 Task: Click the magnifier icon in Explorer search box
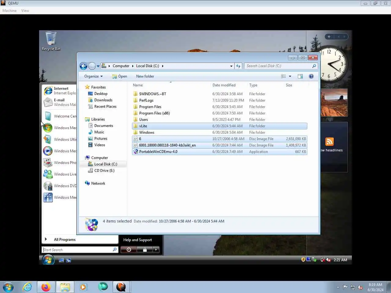click(314, 66)
